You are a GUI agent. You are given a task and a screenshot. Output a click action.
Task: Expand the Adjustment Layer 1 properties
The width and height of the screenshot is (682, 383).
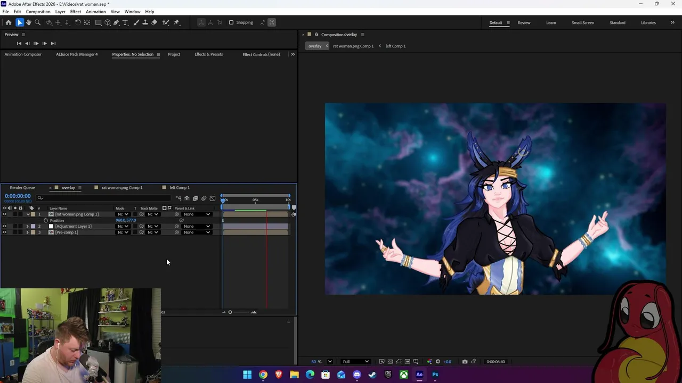pos(27,226)
